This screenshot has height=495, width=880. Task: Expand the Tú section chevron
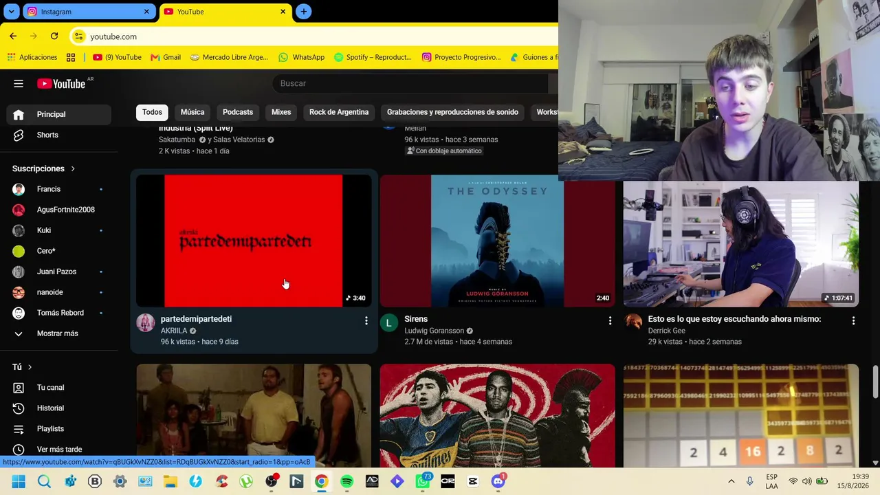(x=30, y=367)
